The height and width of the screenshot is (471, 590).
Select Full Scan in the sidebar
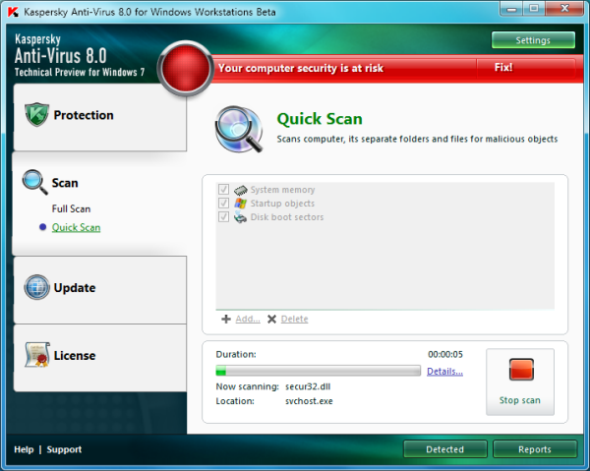71,208
